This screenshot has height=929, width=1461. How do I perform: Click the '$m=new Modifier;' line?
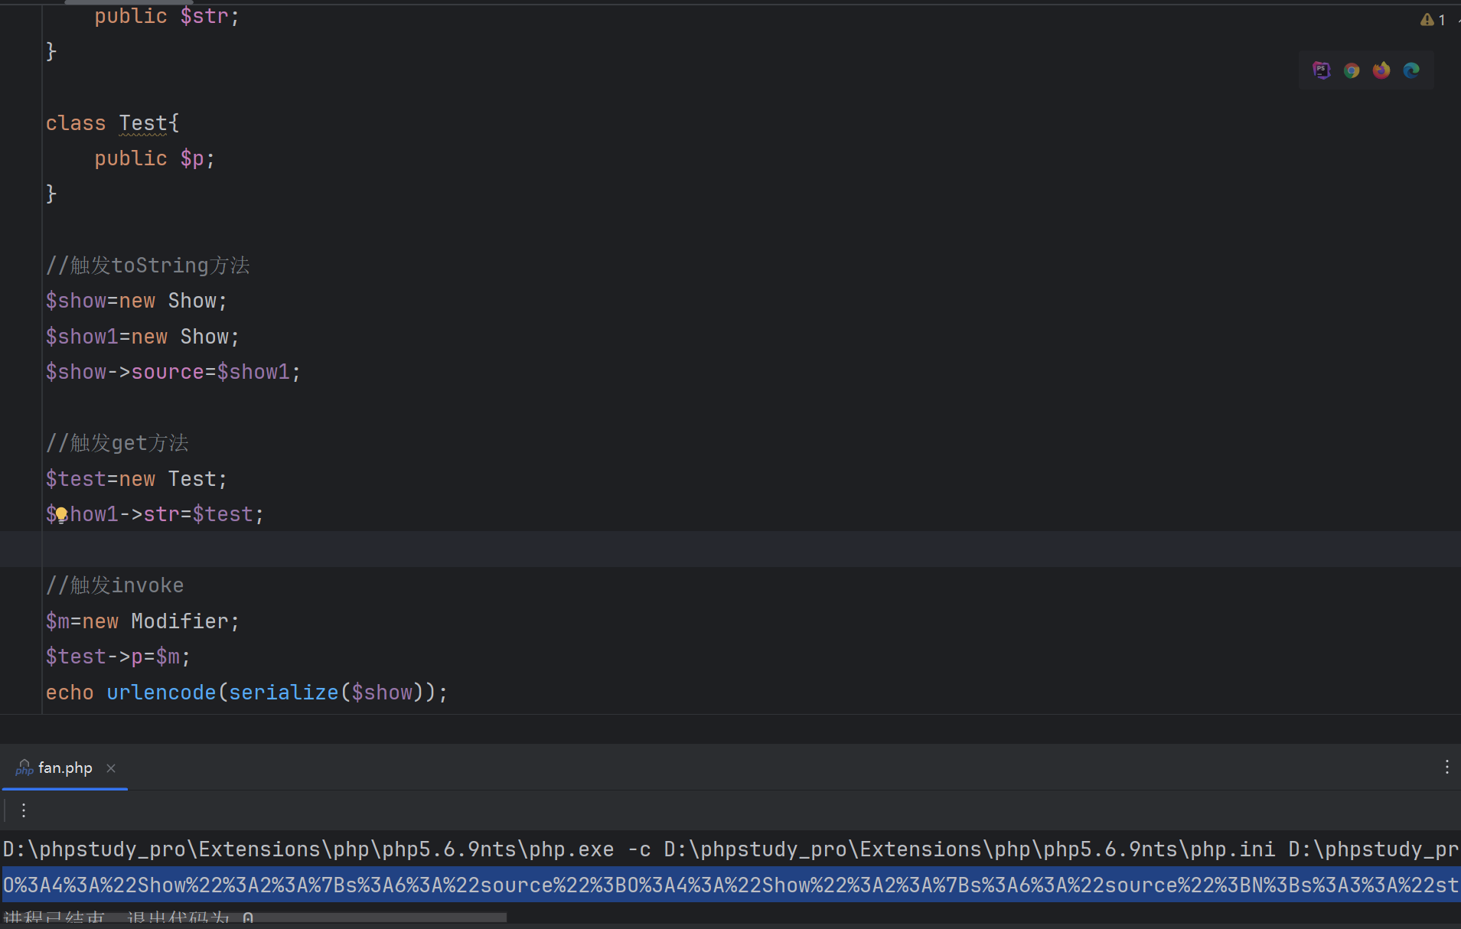(x=142, y=621)
